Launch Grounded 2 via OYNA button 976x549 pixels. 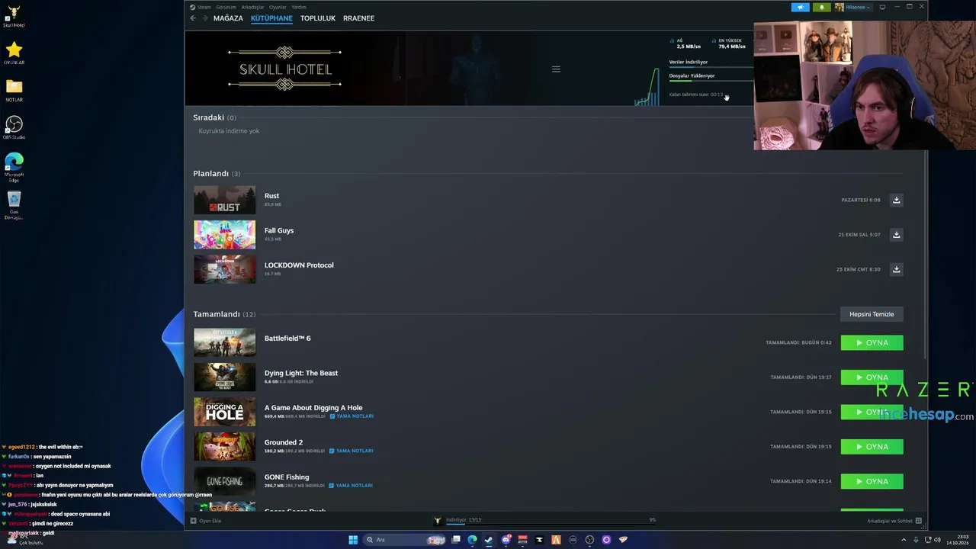coord(872,447)
